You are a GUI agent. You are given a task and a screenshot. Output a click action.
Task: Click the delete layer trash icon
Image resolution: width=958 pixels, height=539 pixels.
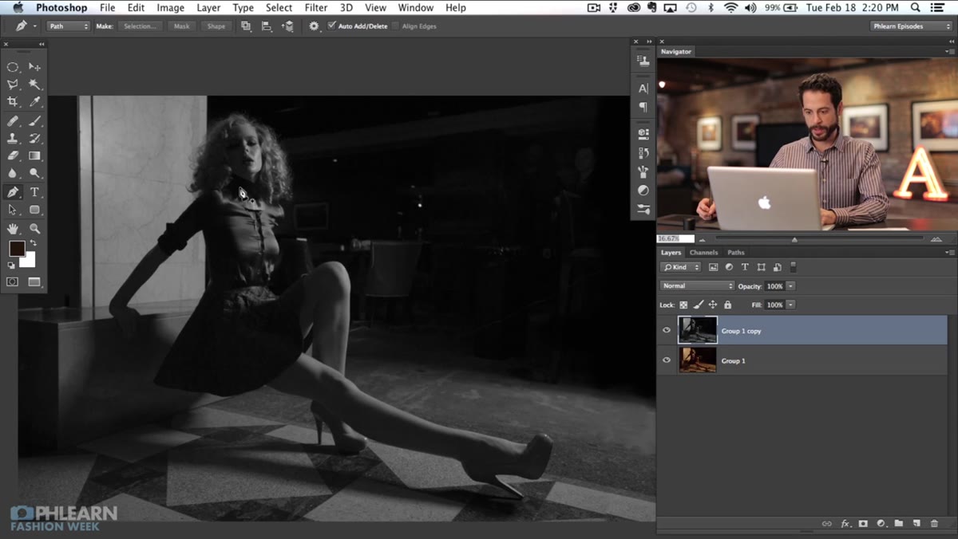934,524
